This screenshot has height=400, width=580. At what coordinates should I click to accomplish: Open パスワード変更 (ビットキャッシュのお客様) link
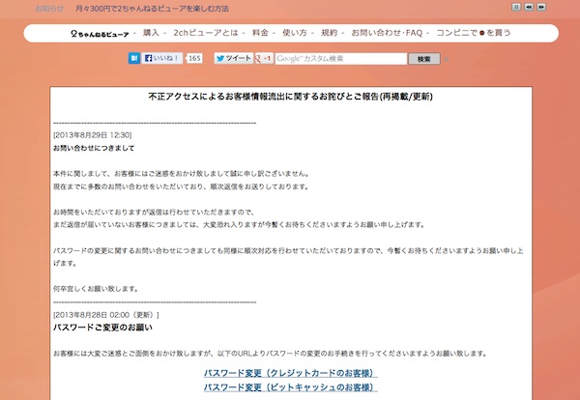point(290,386)
